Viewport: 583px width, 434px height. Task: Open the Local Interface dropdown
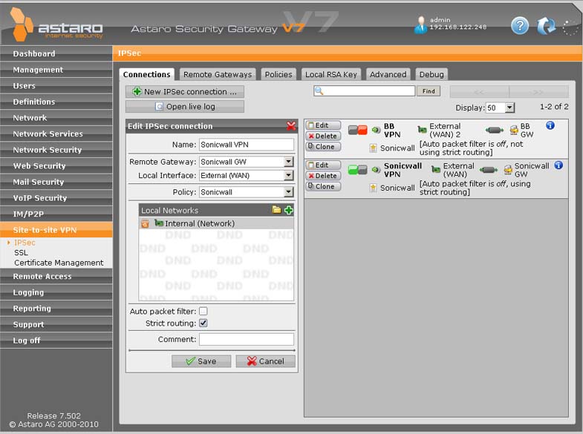288,175
